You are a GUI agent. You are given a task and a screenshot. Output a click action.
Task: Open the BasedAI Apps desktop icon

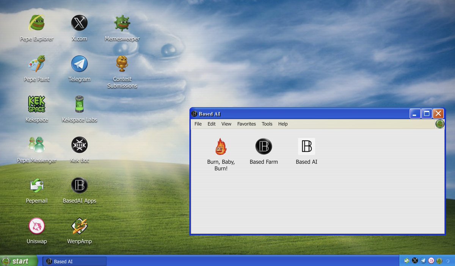coord(79,185)
